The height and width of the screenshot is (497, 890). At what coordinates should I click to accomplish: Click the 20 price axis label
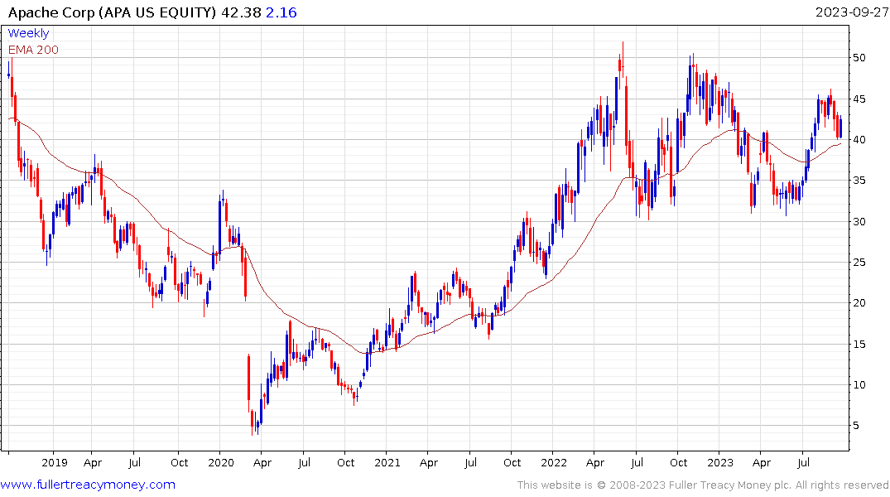(x=859, y=303)
